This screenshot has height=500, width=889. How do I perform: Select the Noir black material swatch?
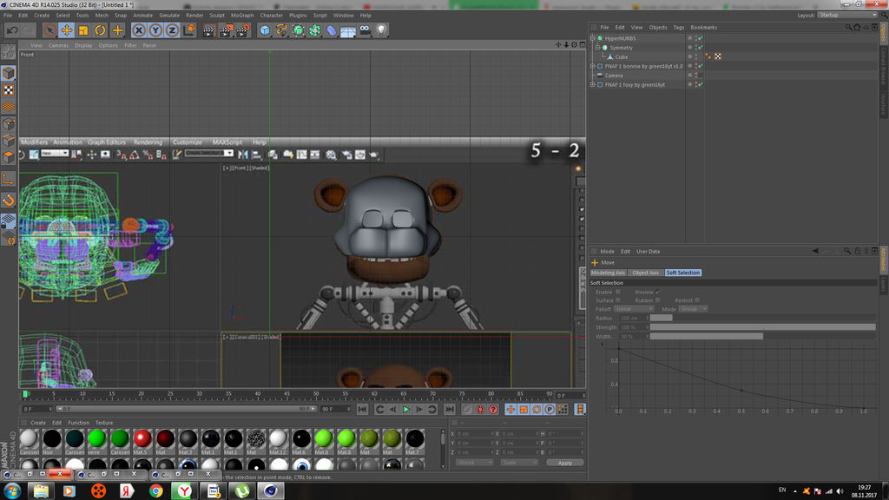(x=51, y=438)
